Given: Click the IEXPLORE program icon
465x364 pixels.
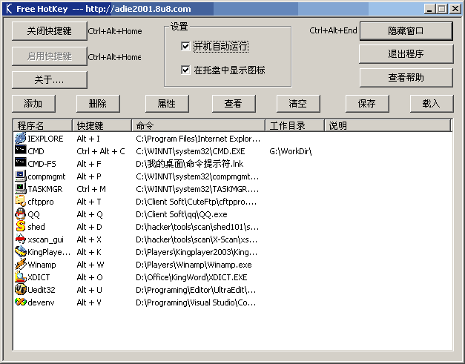Looking at the screenshot, I should point(21,138).
